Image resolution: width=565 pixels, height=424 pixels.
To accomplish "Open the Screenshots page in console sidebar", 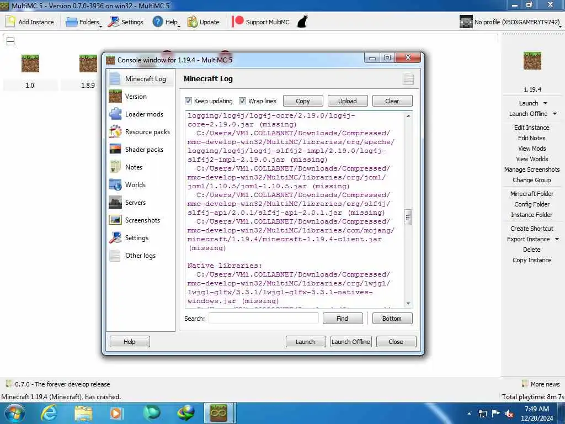I will [x=140, y=220].
